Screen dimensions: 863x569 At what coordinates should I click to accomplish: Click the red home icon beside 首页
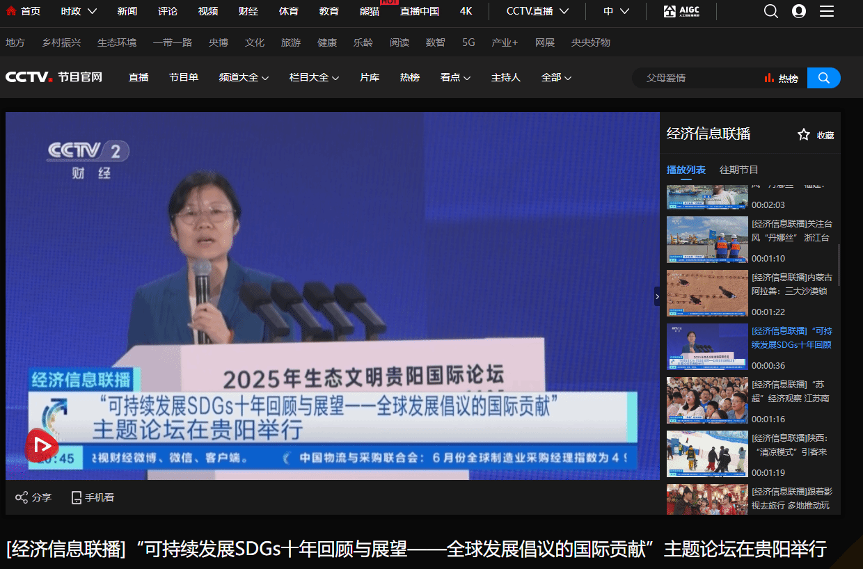[x=11, y=11]
